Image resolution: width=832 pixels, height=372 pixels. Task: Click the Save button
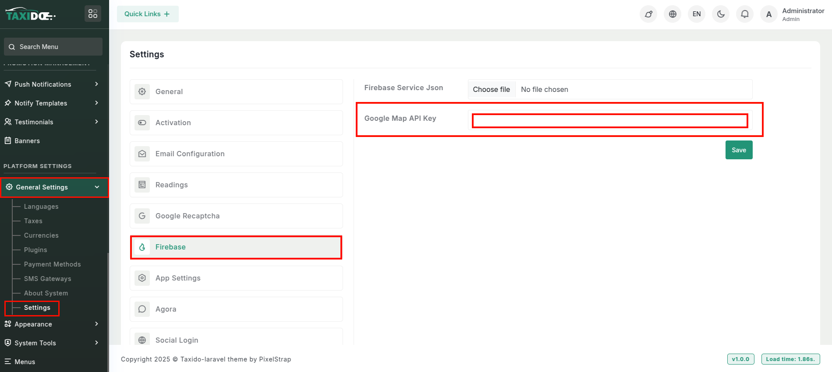(x=739, y=150)
